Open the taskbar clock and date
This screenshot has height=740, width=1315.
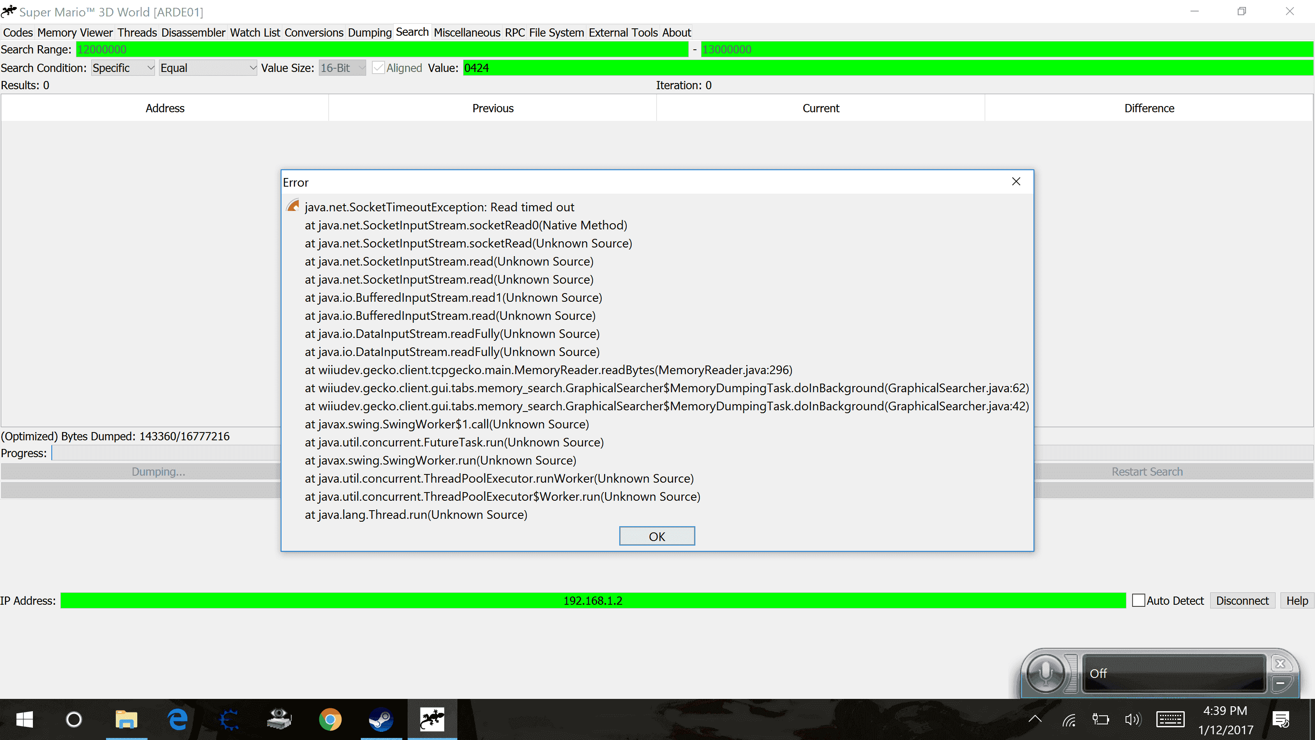point(1225,720)
